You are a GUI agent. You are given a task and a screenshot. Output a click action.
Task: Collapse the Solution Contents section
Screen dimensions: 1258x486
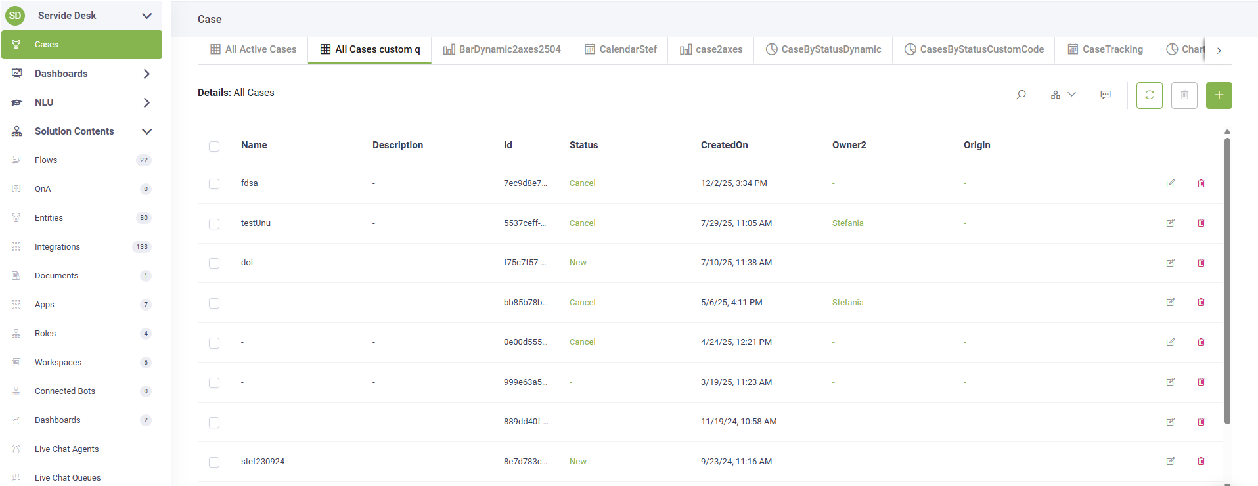pyautogui.click(x=146, y=131)
